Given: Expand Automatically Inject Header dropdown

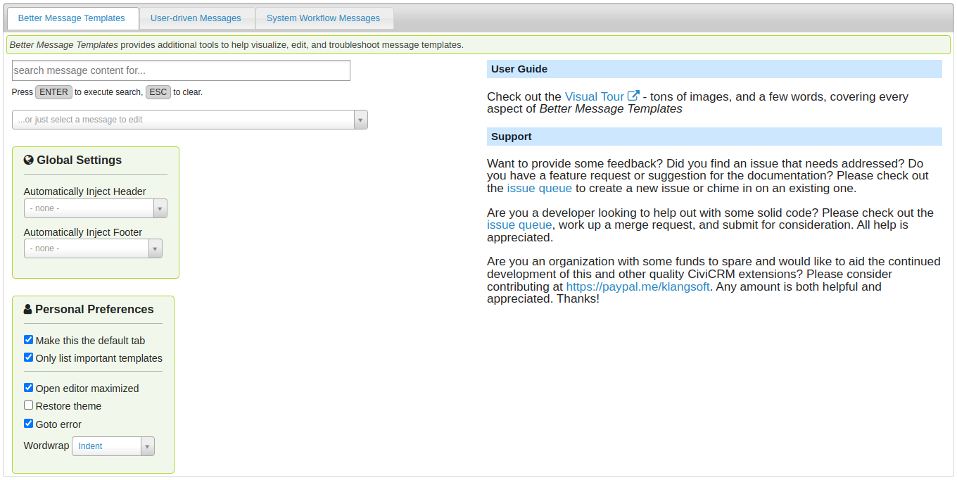Looking at the screenshot, I should tap(95, 208).
